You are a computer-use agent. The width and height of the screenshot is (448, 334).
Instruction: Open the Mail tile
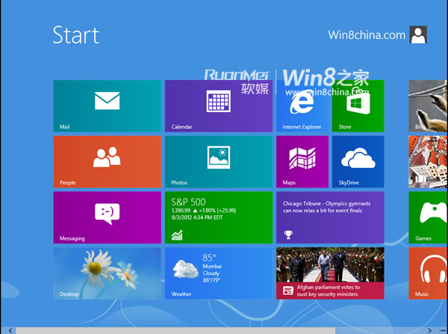pyautogui.click(x=107, y=106)
